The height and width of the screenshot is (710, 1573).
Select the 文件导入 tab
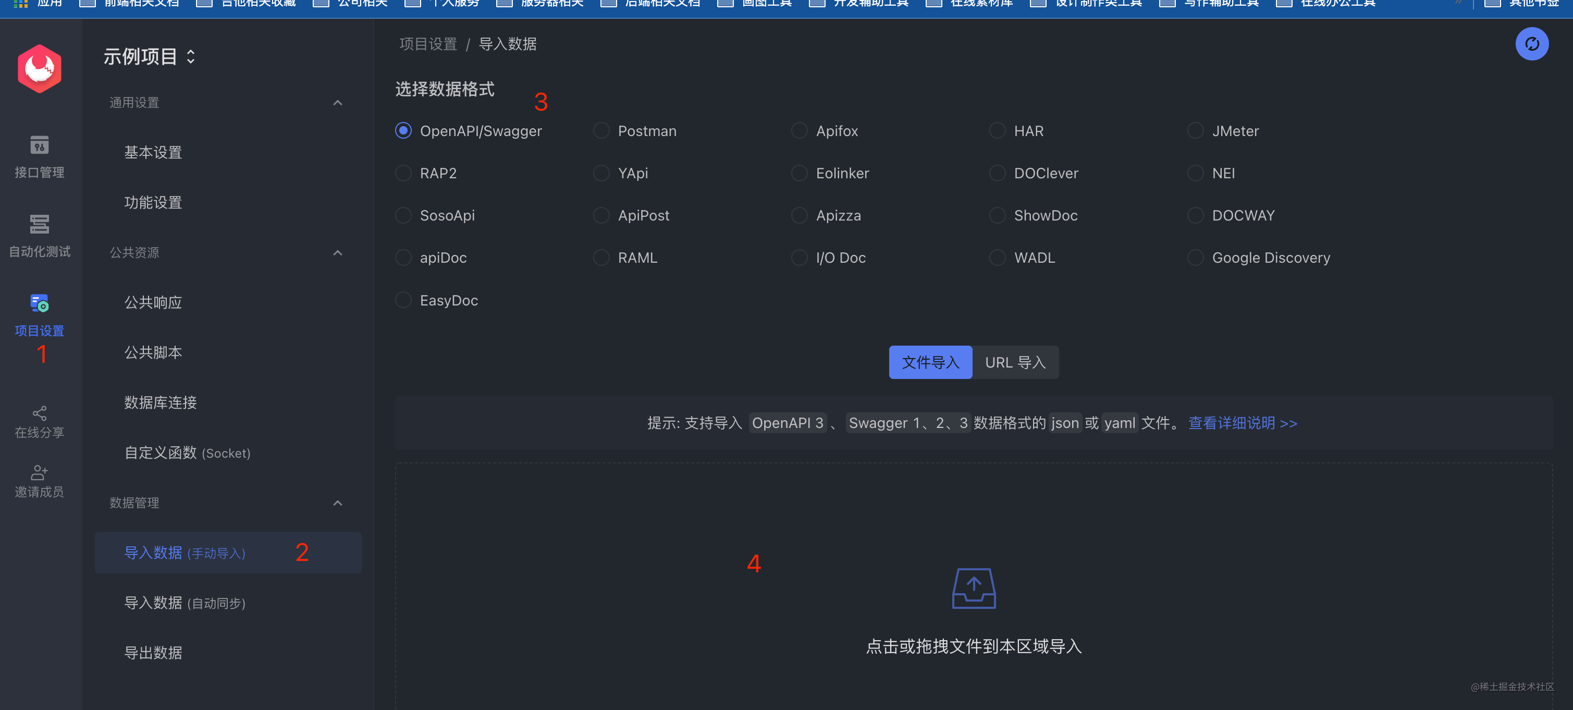(x=930, y=363)
